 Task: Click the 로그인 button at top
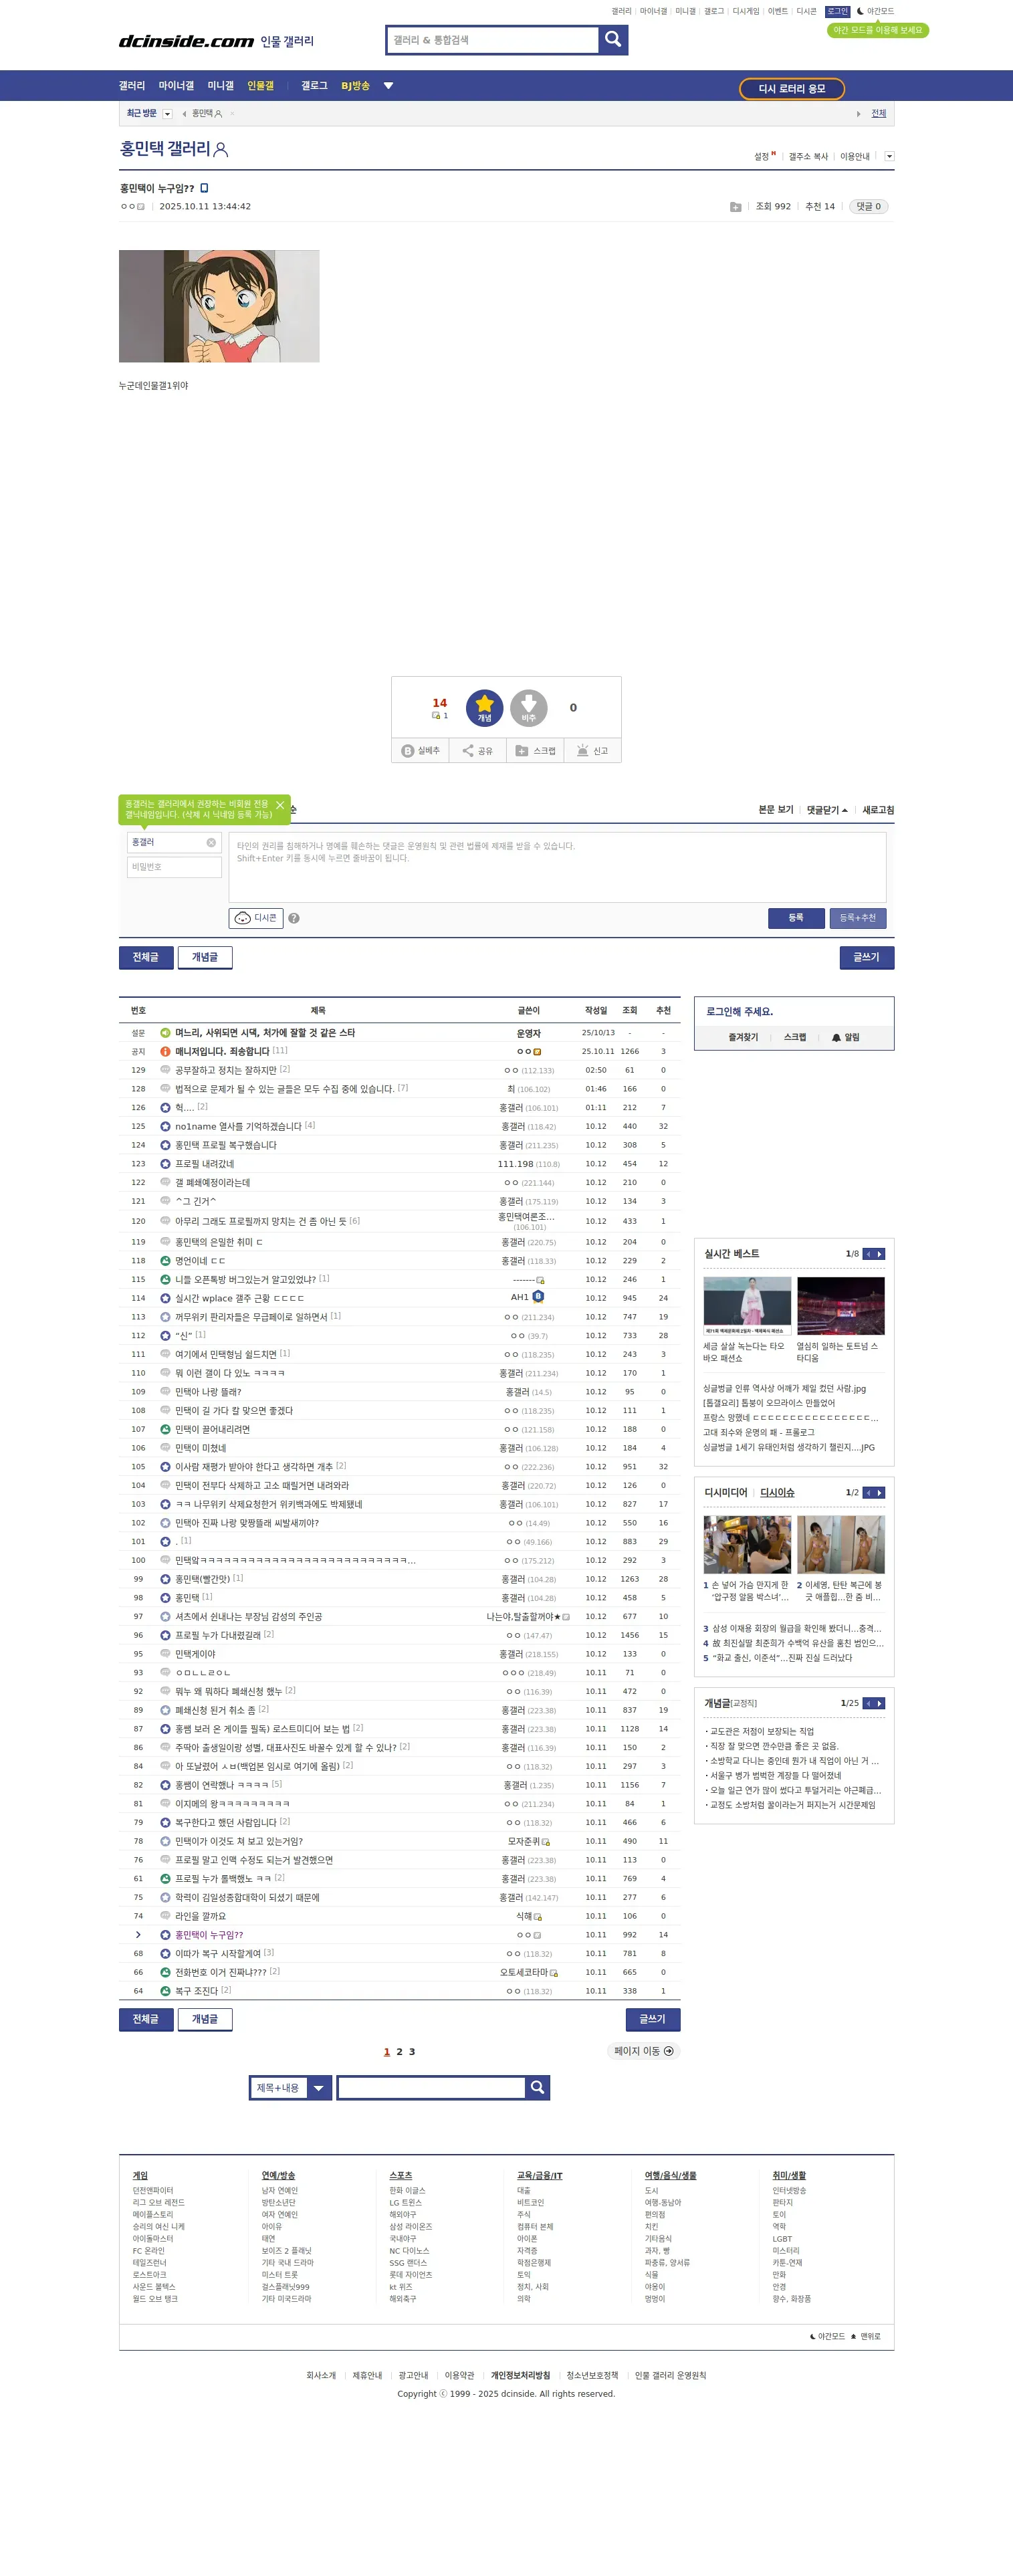837,11
